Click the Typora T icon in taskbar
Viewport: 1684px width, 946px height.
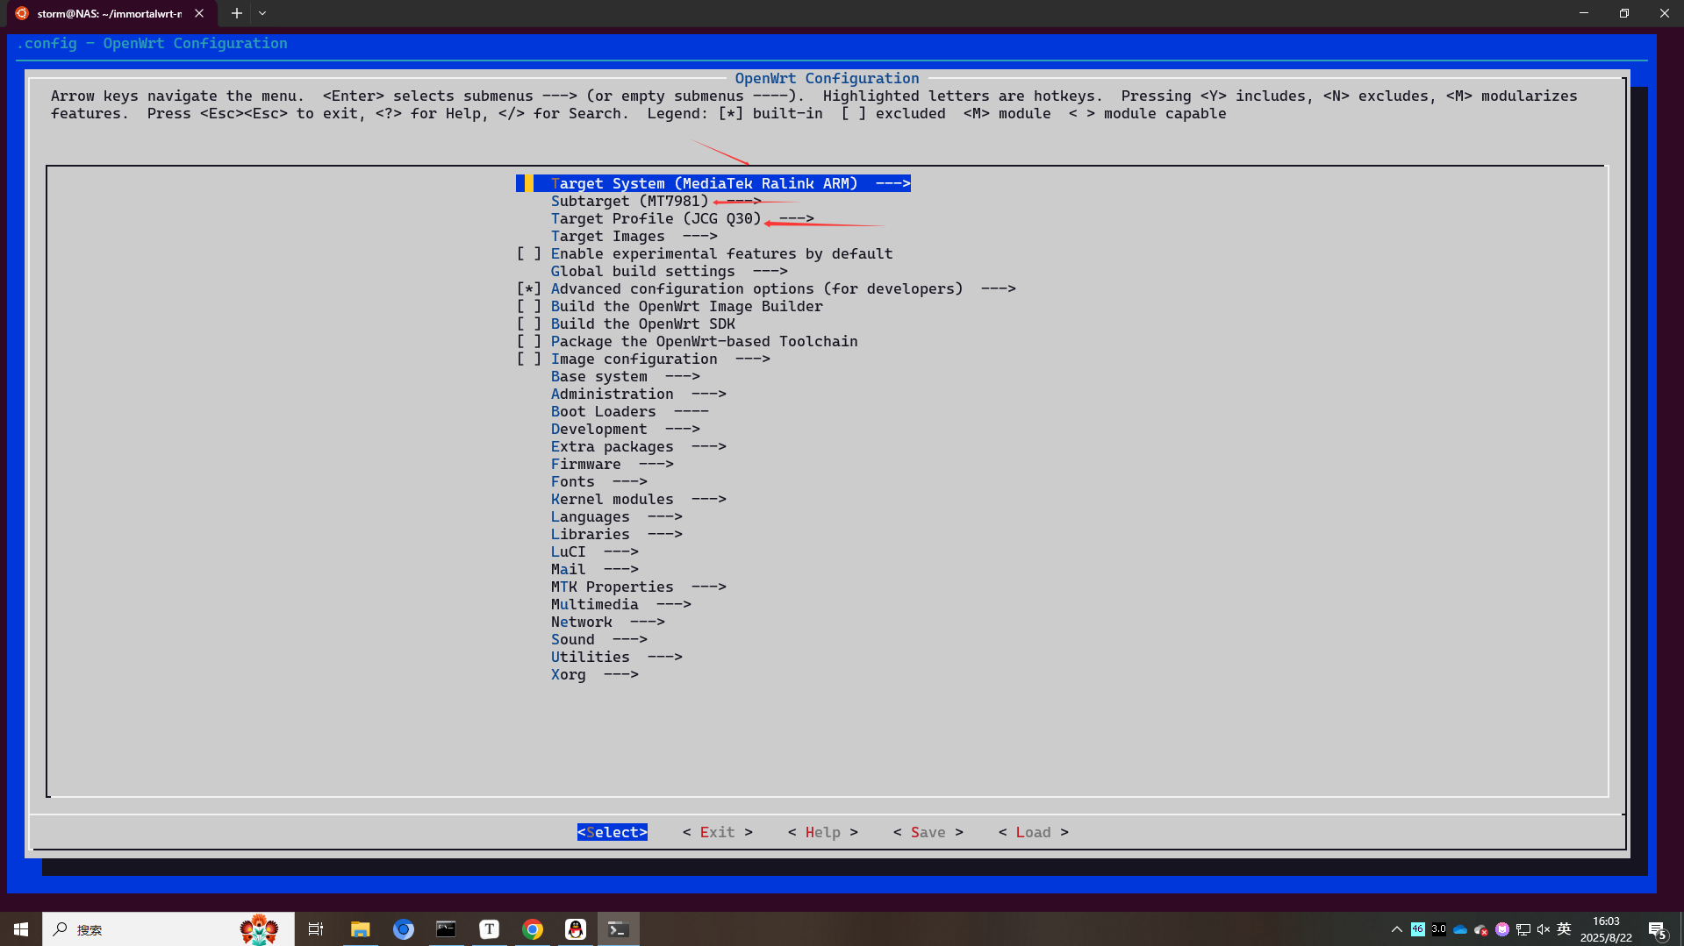(489, 929)
